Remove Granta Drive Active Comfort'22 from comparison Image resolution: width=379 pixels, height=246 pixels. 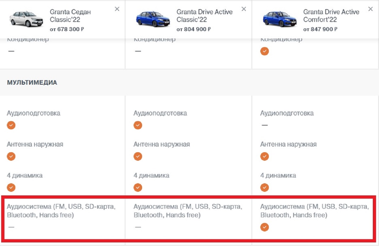coord(370,9)
